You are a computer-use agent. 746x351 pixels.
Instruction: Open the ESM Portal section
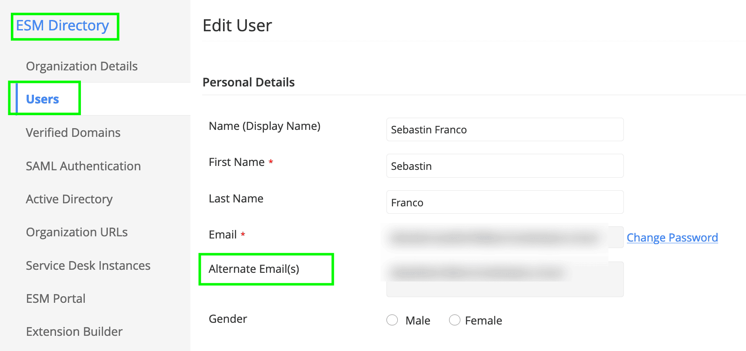[56, 298]
